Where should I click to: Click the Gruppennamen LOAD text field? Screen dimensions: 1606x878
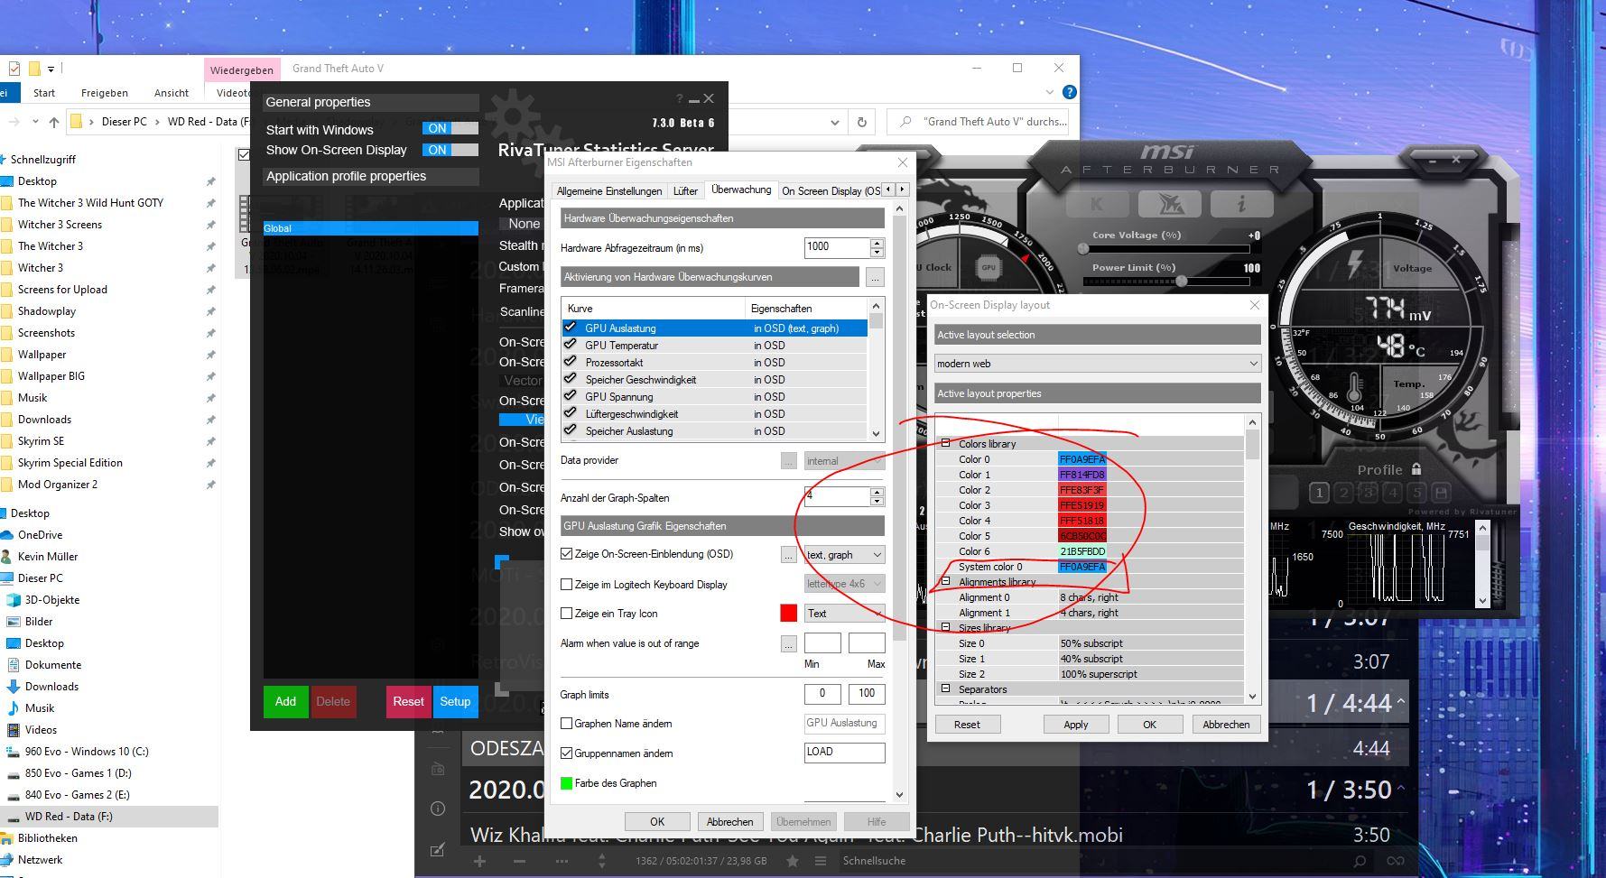[x=844, y=753]
